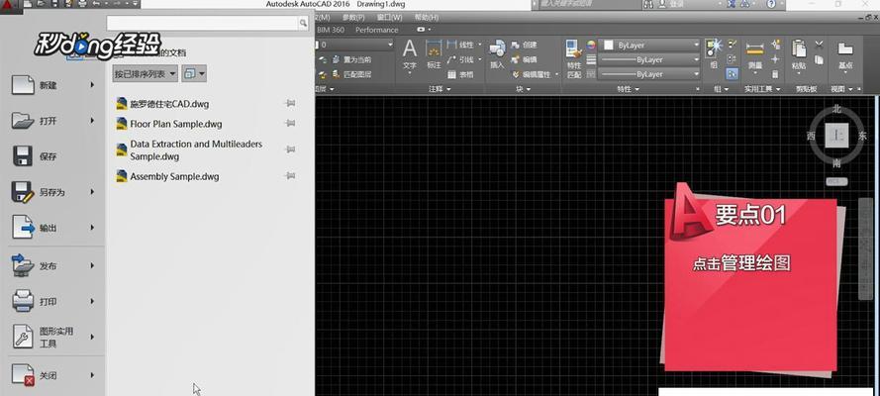Viewport: 880px width, 396px height.
Task: Open the 参数(P) menu
Action: 353,18
